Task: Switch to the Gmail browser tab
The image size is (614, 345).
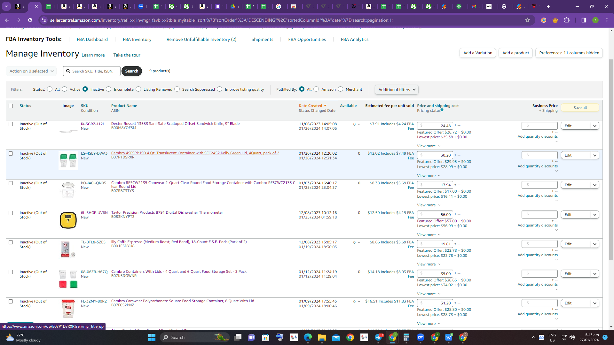Action: pyautogui.click(x=474, y=6)
